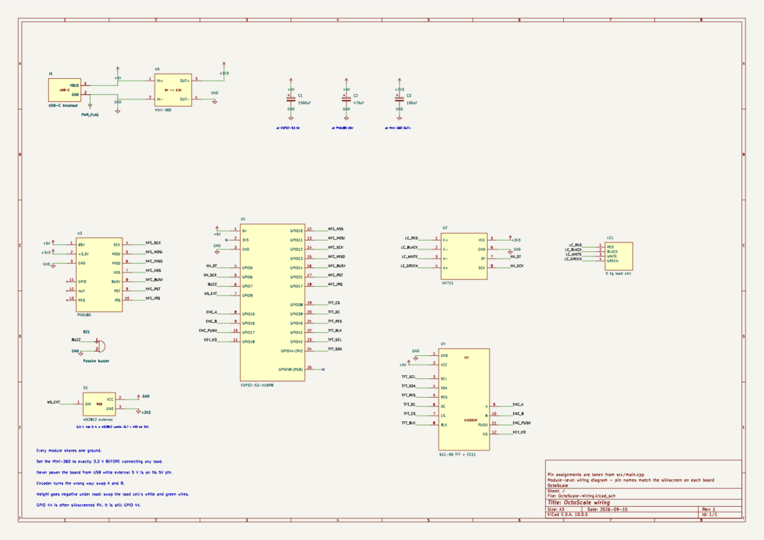Click 'Rev: 1' in the title block
The width and height of the screenshot is (764, 540).
[708, 509]
